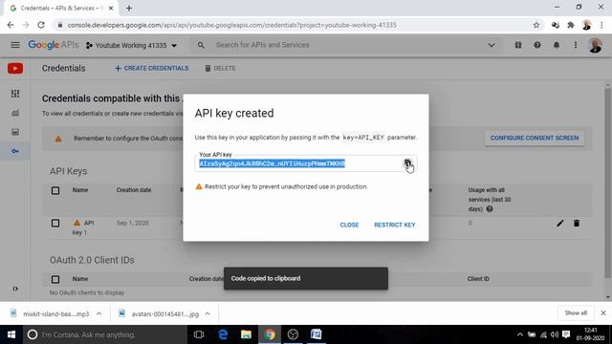Viewport: 612px width, 344px height.
Task: Open the Chrome extensions puzzle icon
Action: coord(571,25)
